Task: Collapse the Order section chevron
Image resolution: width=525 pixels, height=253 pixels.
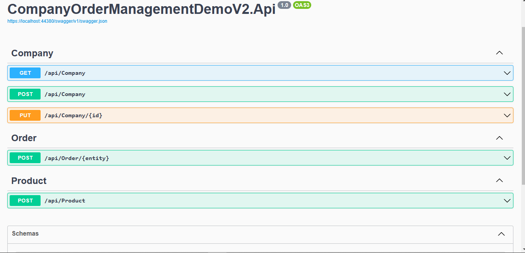Action: 499,138
